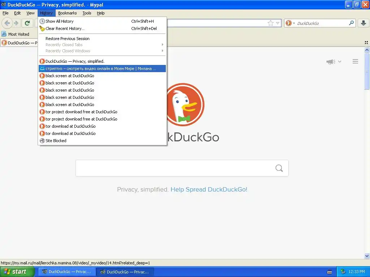This screenshot has height=277, width=370.
Task: Click the Windows start button
Action: 17,272
